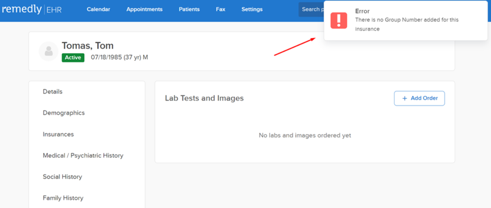This screenshot has height=208, width=491.
Task: Click the red error exclamation icon
Action: pyautogui.click(x=339, y=20)
